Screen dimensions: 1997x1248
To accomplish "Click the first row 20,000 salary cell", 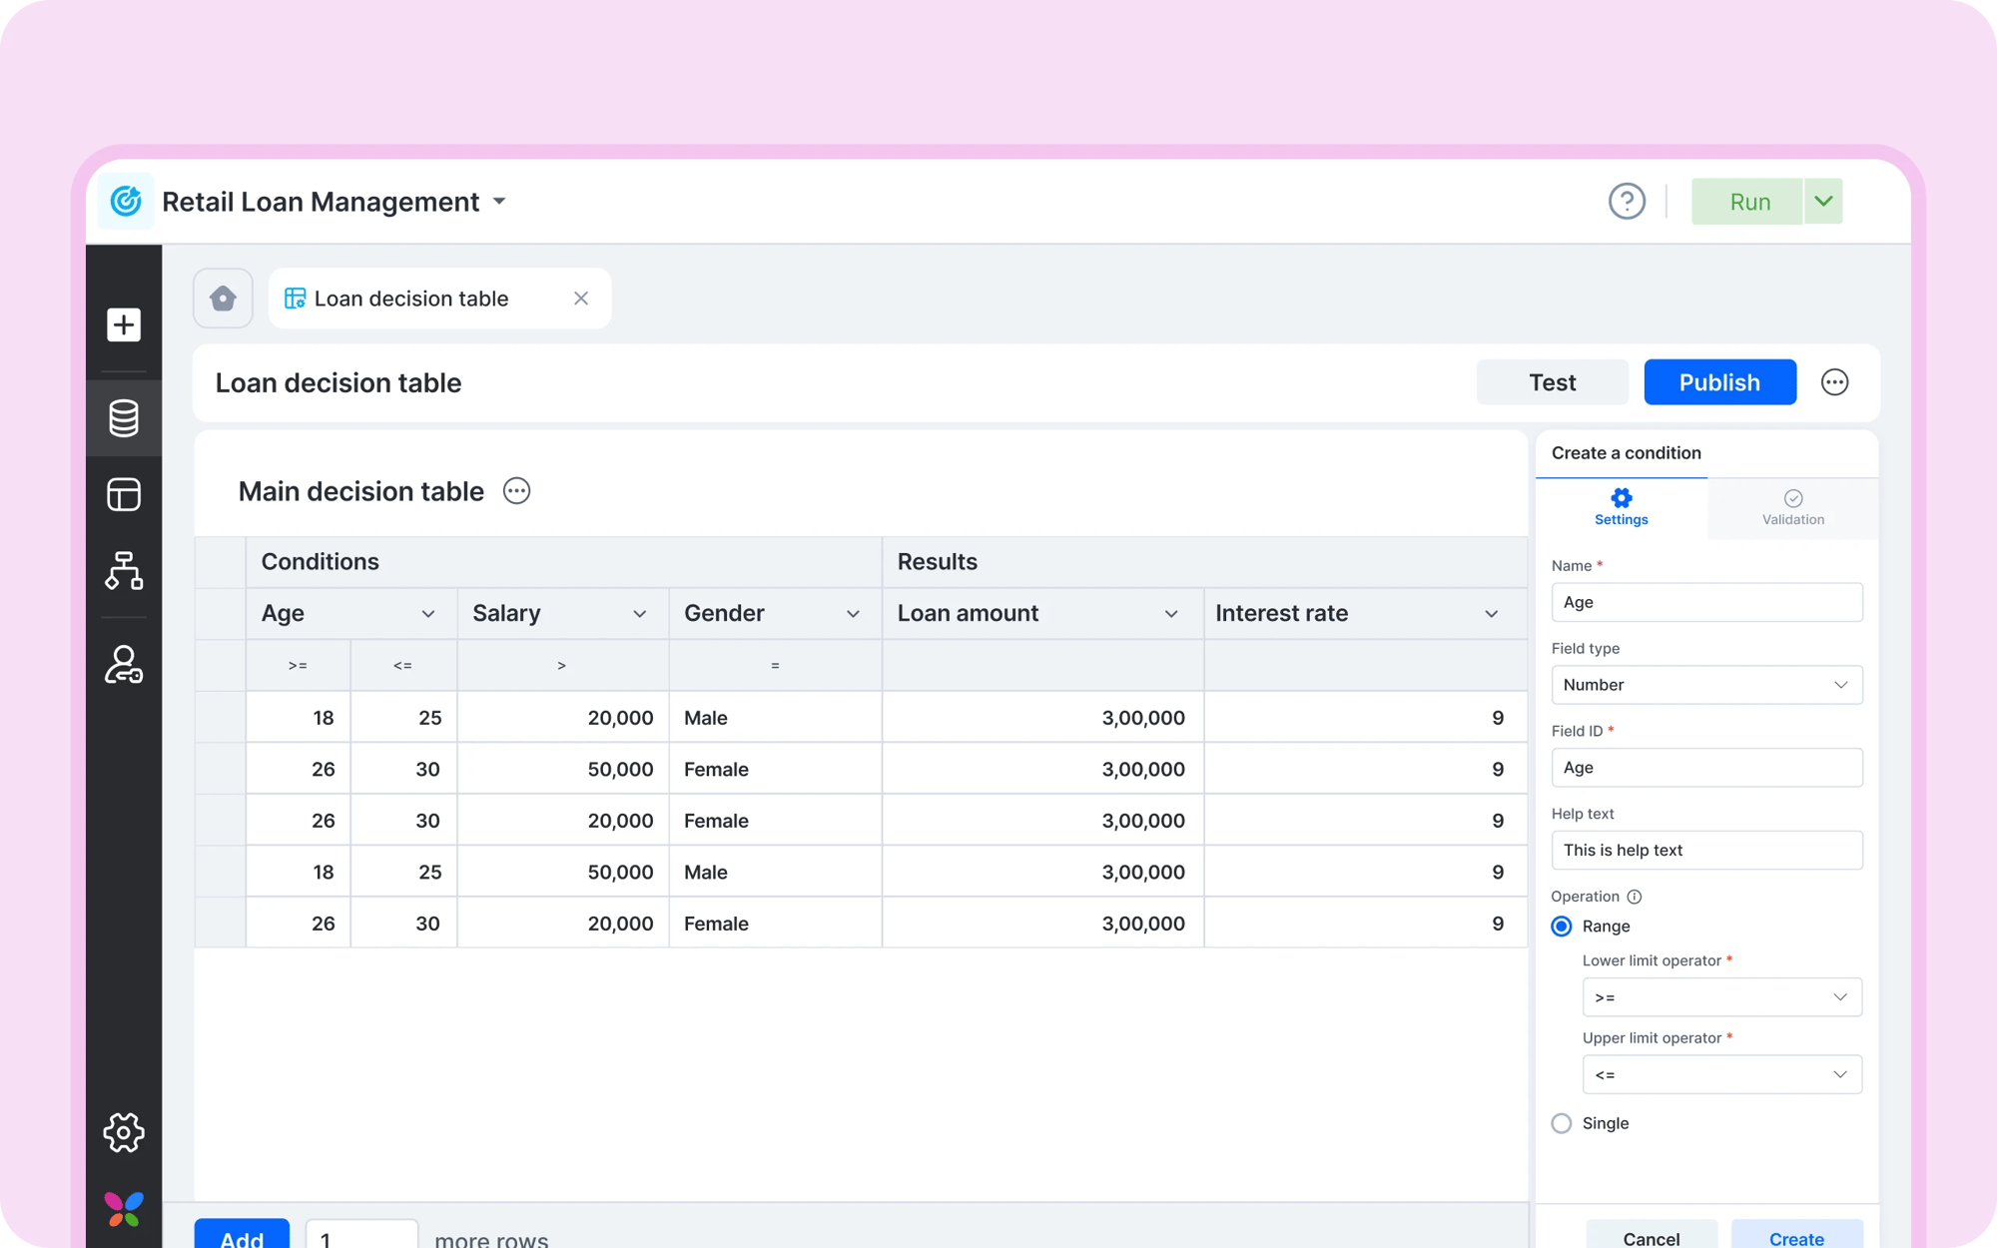I will 562,718.
